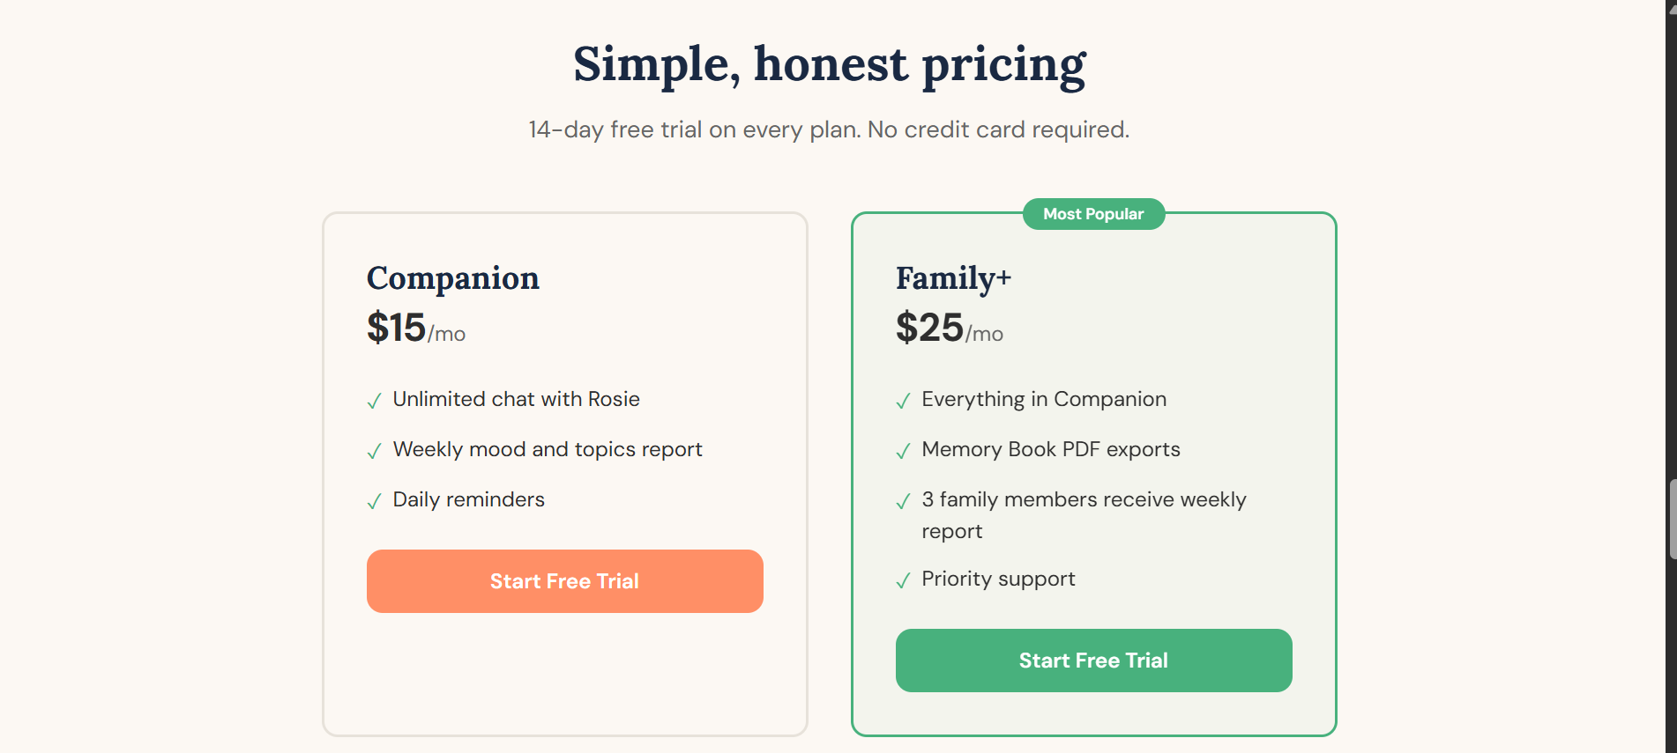This screenshot has height=753, width=1677.
Task: Select the Companion plan title
Action: (452, 278)
